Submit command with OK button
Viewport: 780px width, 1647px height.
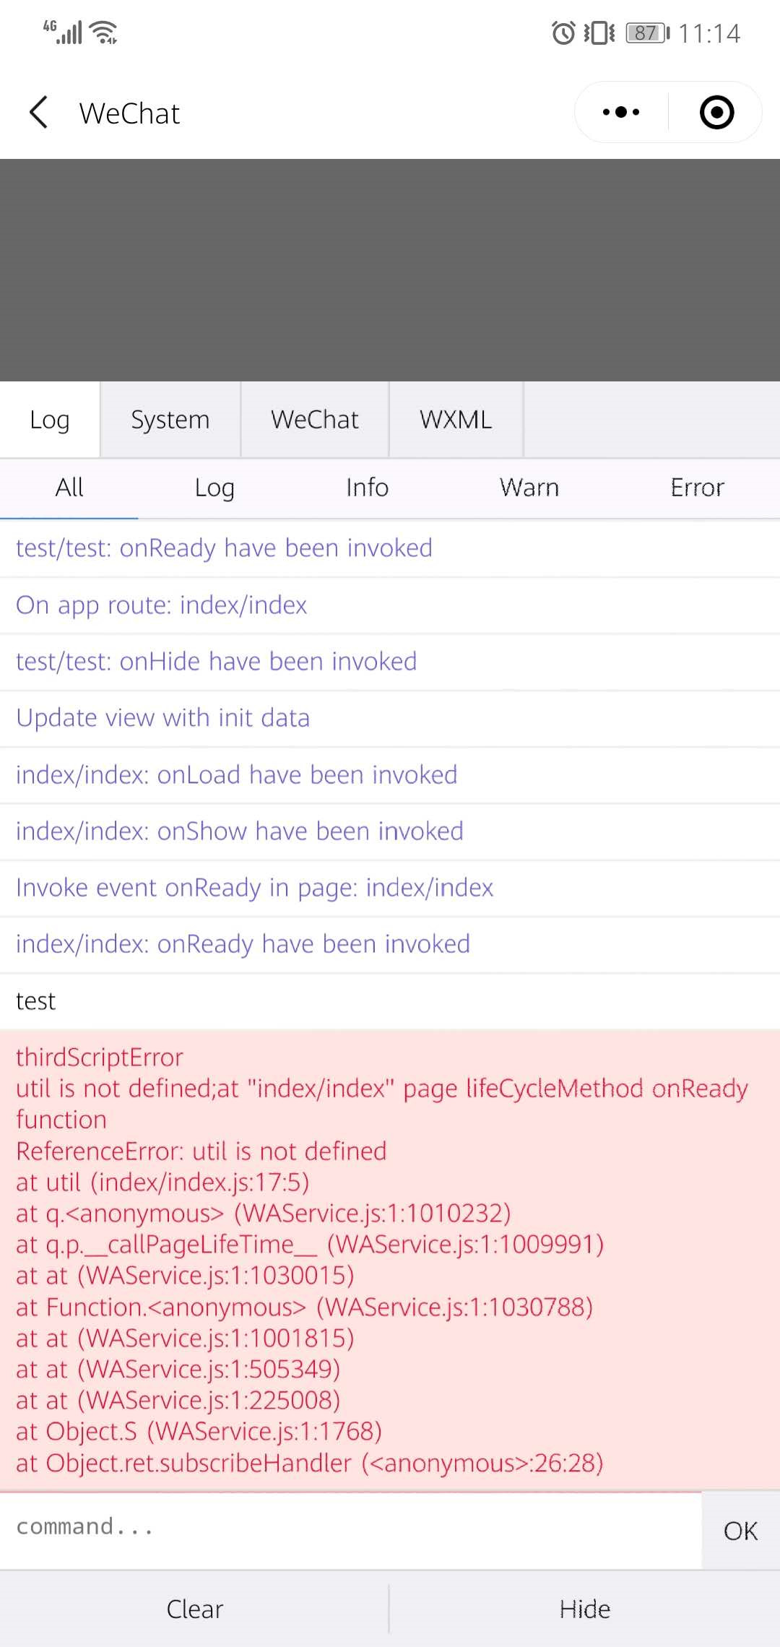(x=740, y=1531)
